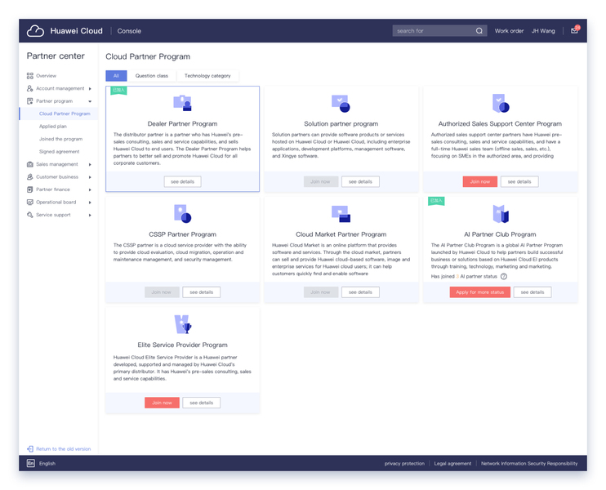See details of Dealer Partner Program
Screen dimensions: 606x490
pyautogui.click(x=182, y=181)
